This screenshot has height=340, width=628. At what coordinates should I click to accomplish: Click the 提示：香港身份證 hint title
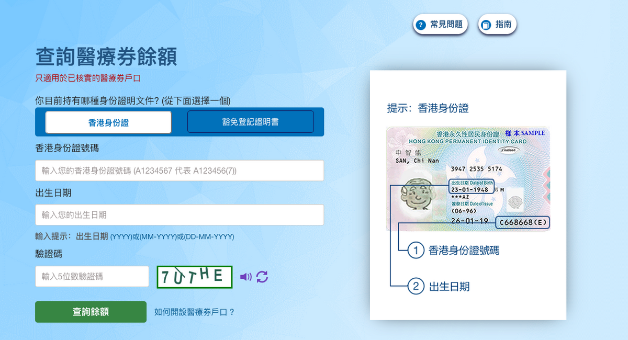click(428, 108)
